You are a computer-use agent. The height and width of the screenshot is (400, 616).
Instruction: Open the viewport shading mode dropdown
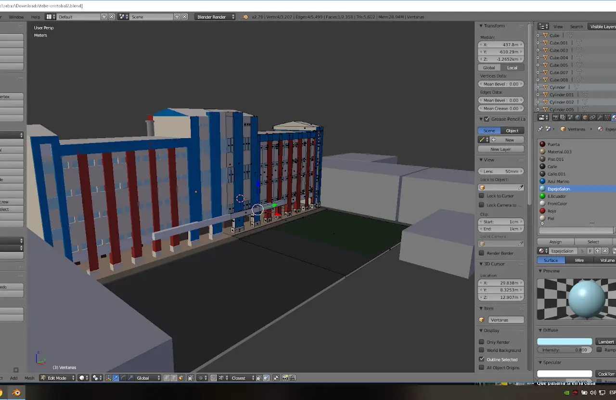coord(84,378)
